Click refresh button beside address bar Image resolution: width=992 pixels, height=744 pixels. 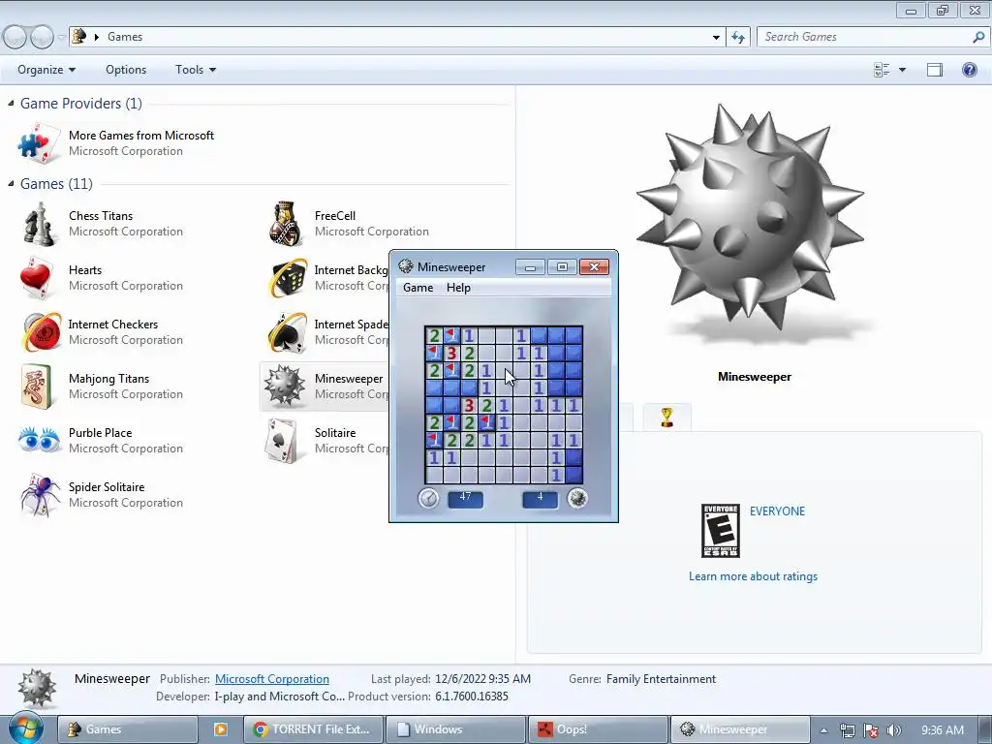(x=737, y=38)
